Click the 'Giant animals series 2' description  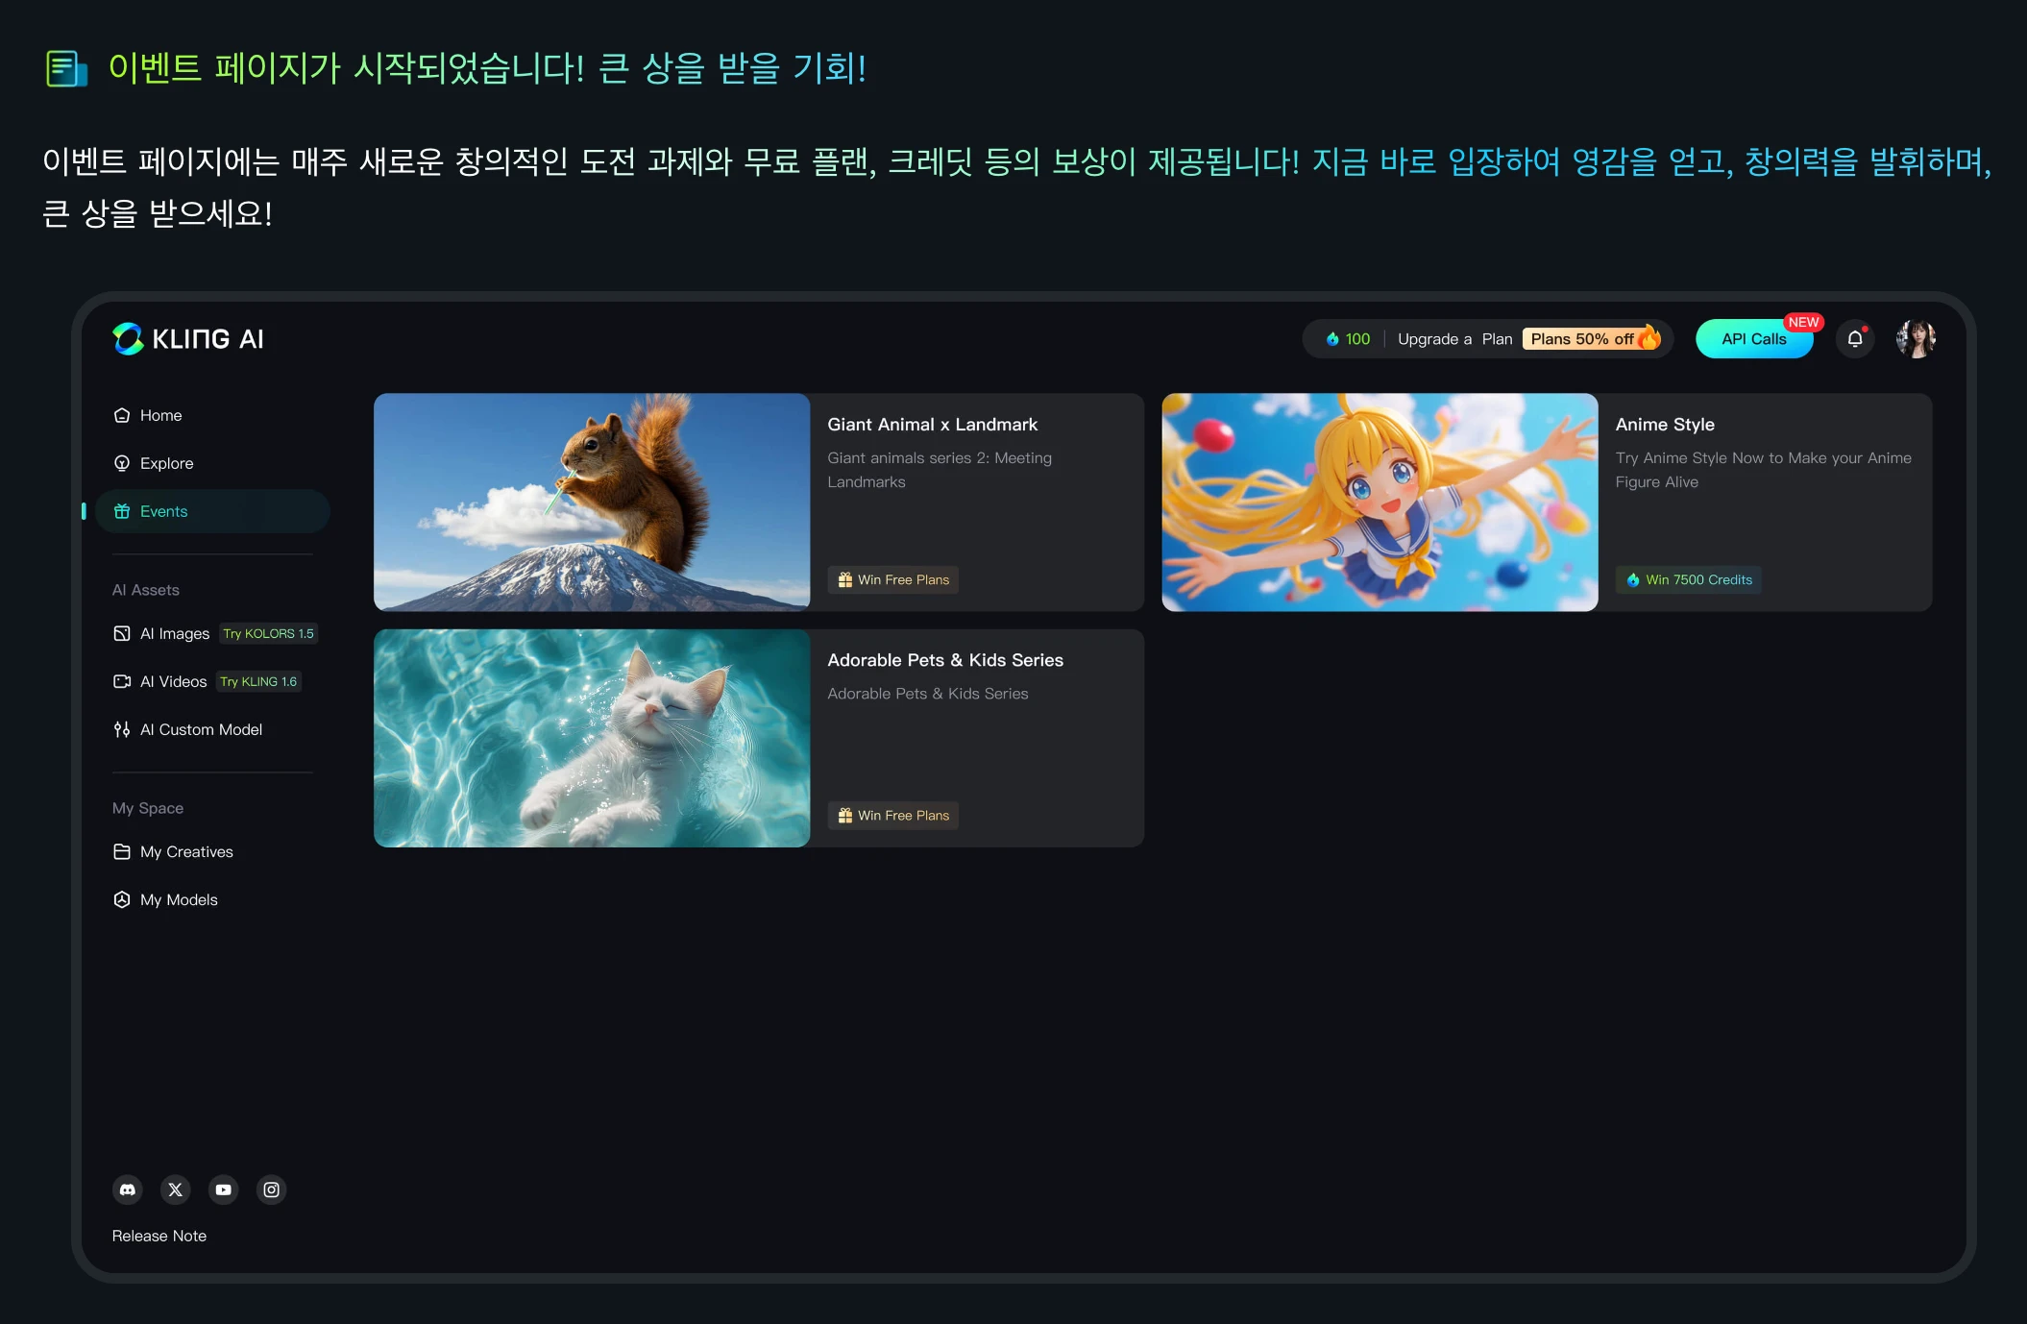[x=940, y=470]
